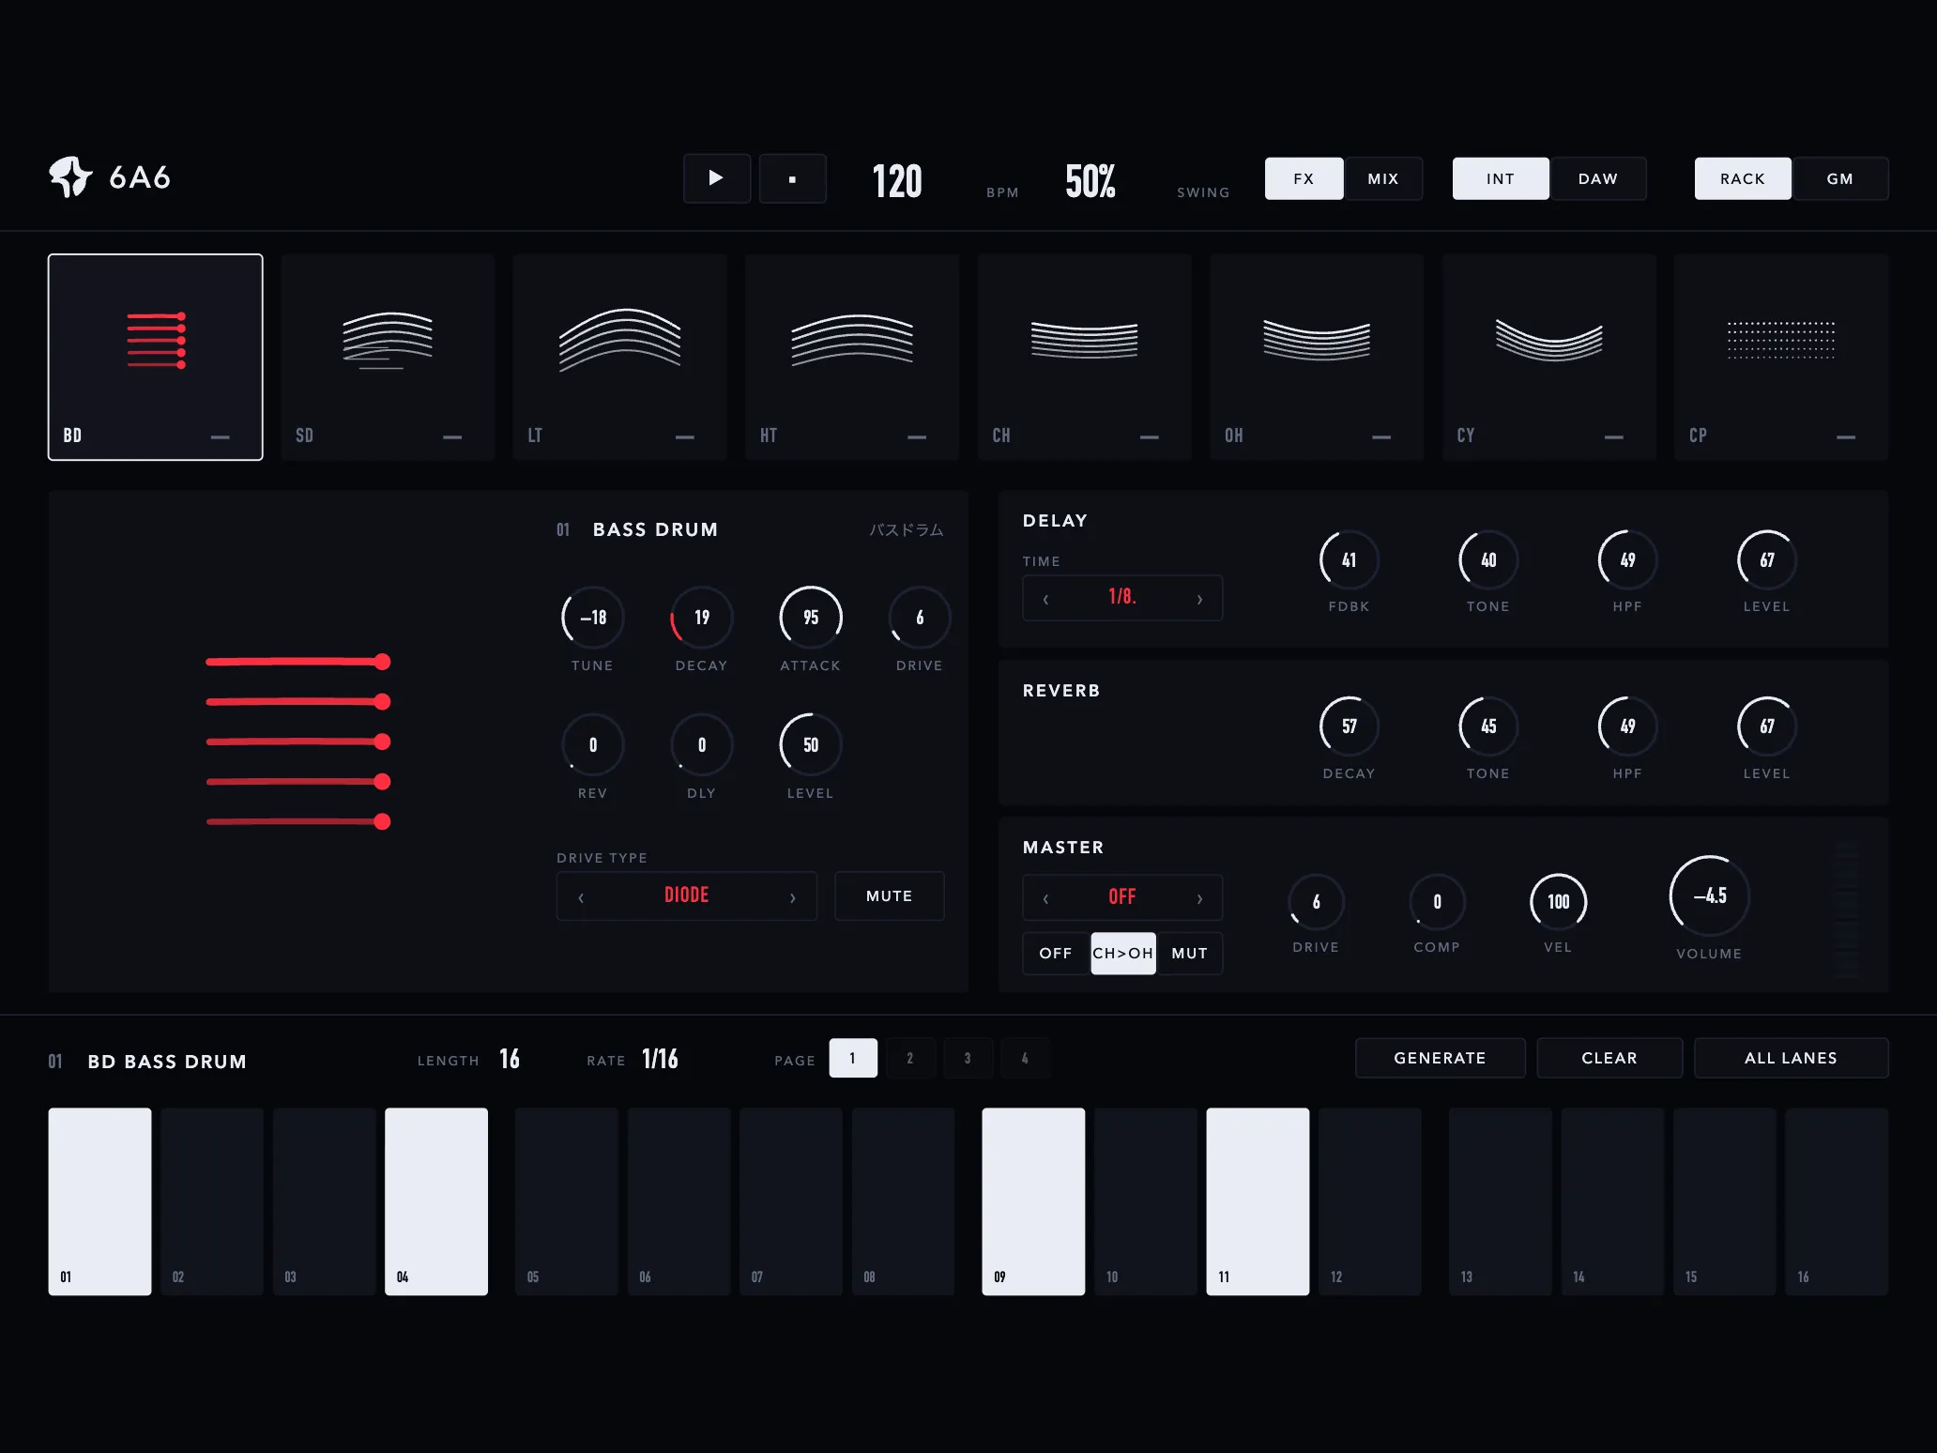Viewport: 1937px width, 1453px height.
Task: Click the bass drum DECAY knob
Action: 702,618
